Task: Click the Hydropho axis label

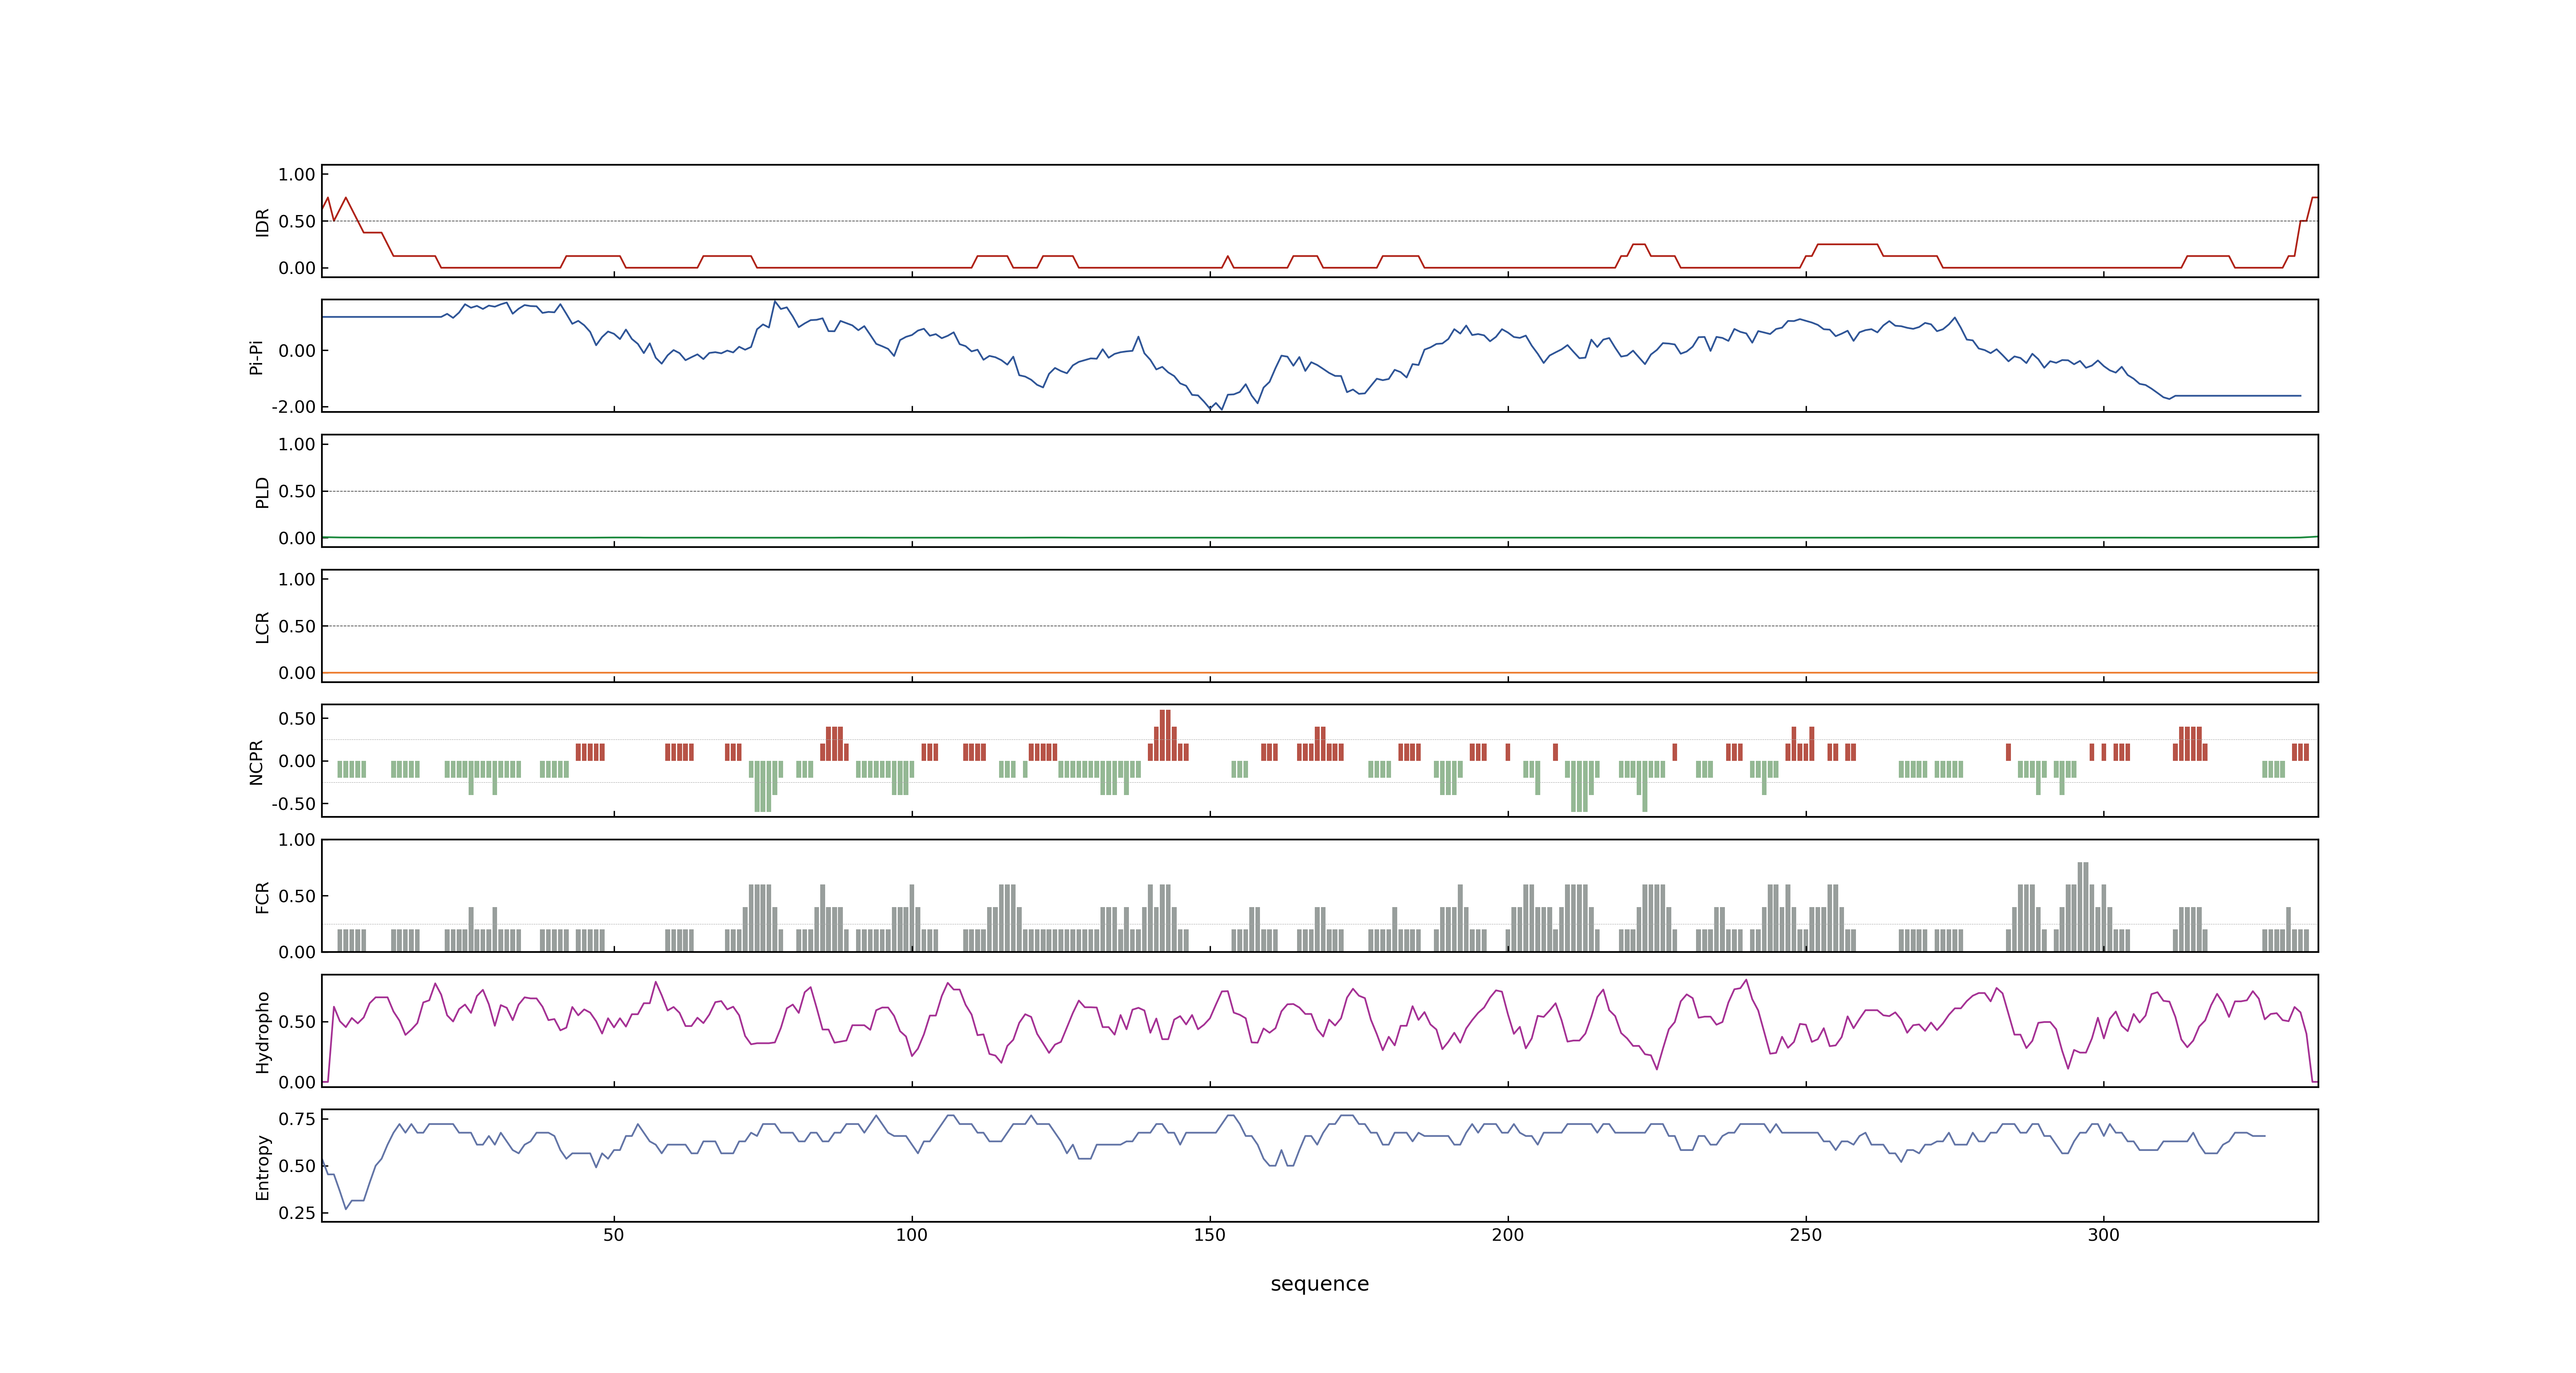Action: [262, 1032]
